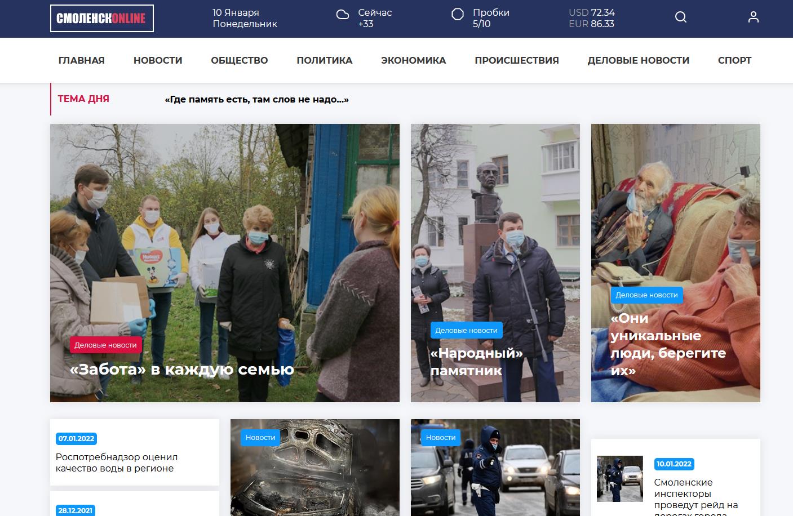Navigate to the Экономика section
The image size is (793, 516).
414,60
